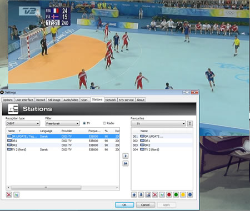Click the Name column filter funnel icon
This screenshot has height=211, width=250.
click(x=19, y=131)
